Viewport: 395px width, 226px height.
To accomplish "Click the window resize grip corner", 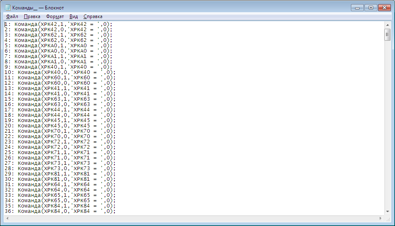I will [x=388, y=219].
